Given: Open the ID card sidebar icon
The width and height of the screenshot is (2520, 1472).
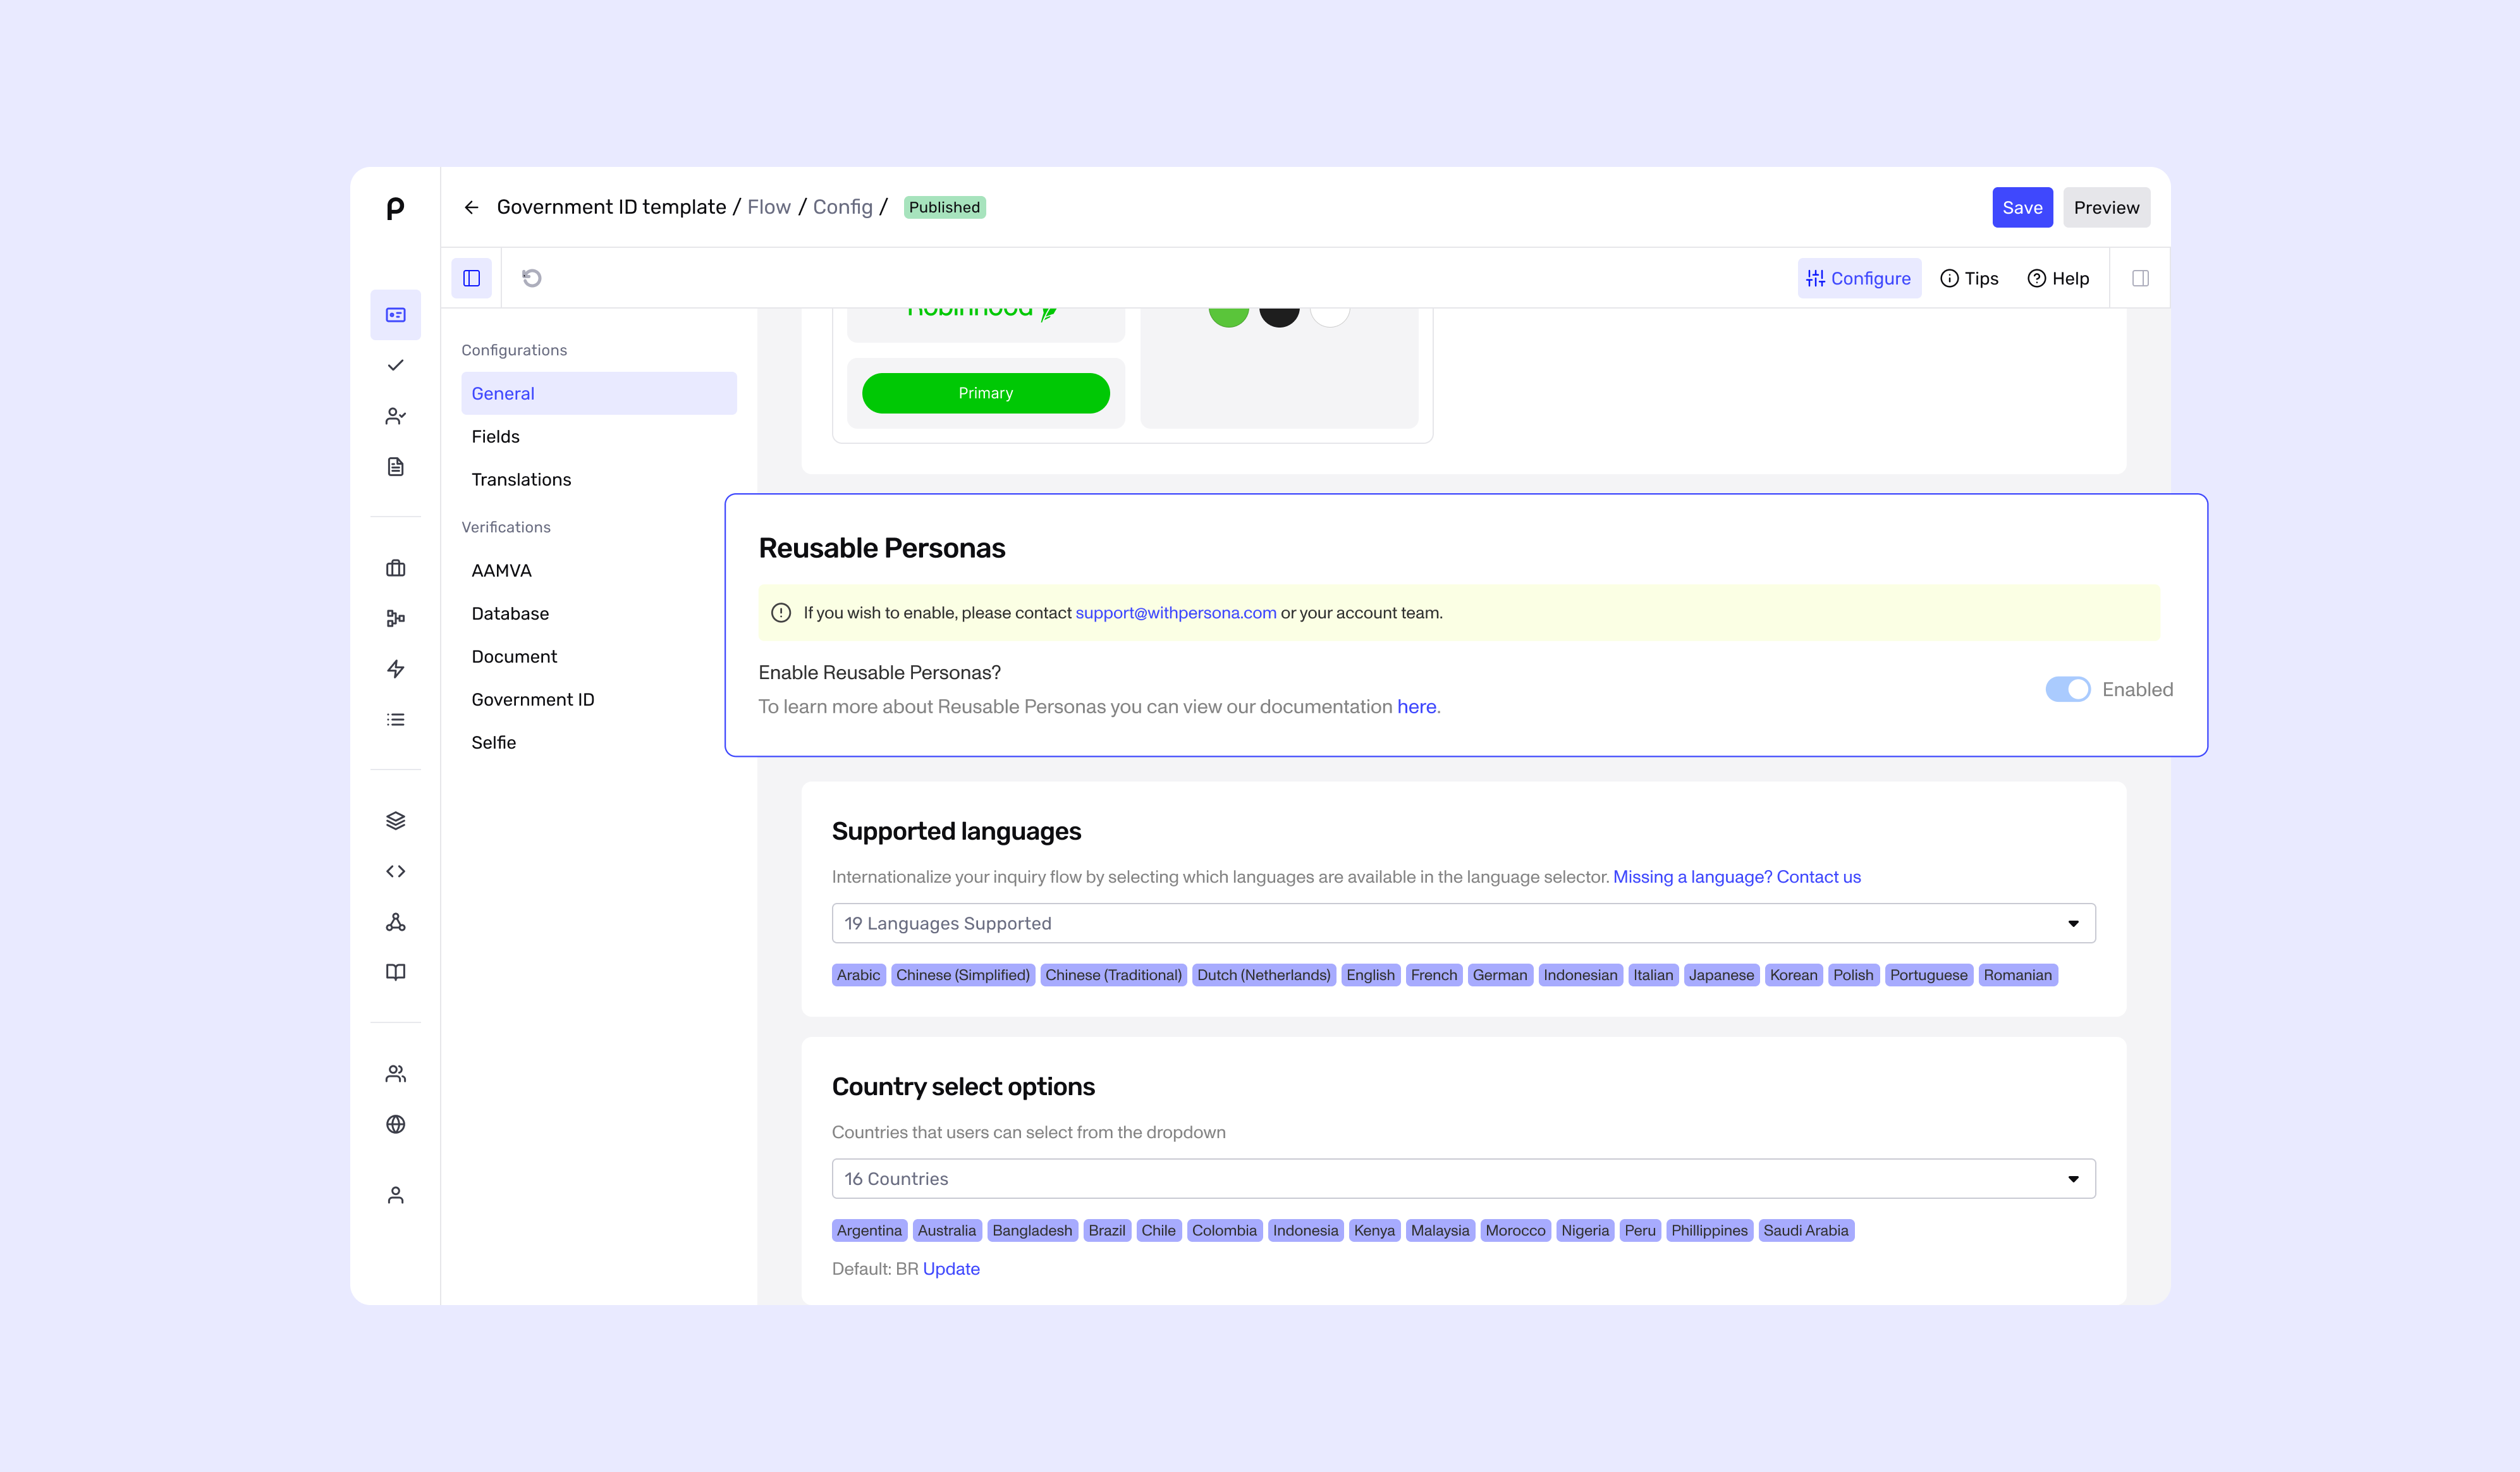Looking at the screenshot, I should (x=395, y=315).
